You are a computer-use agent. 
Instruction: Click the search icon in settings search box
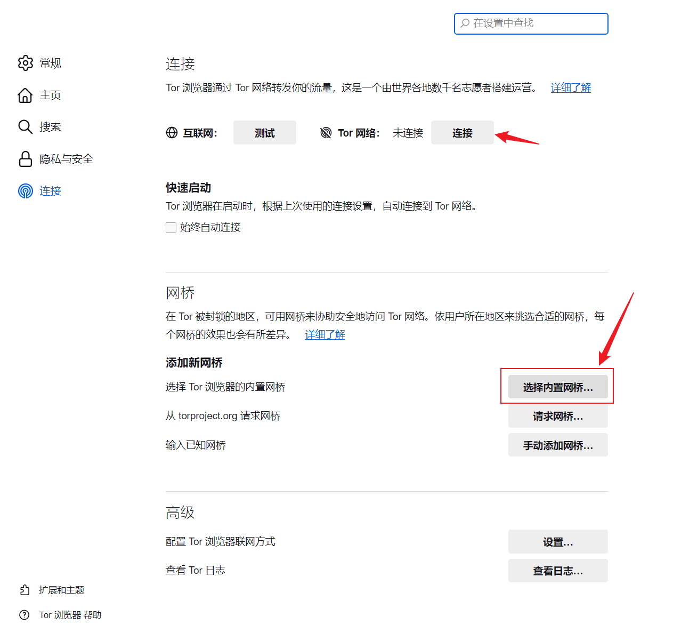[465, 23]
